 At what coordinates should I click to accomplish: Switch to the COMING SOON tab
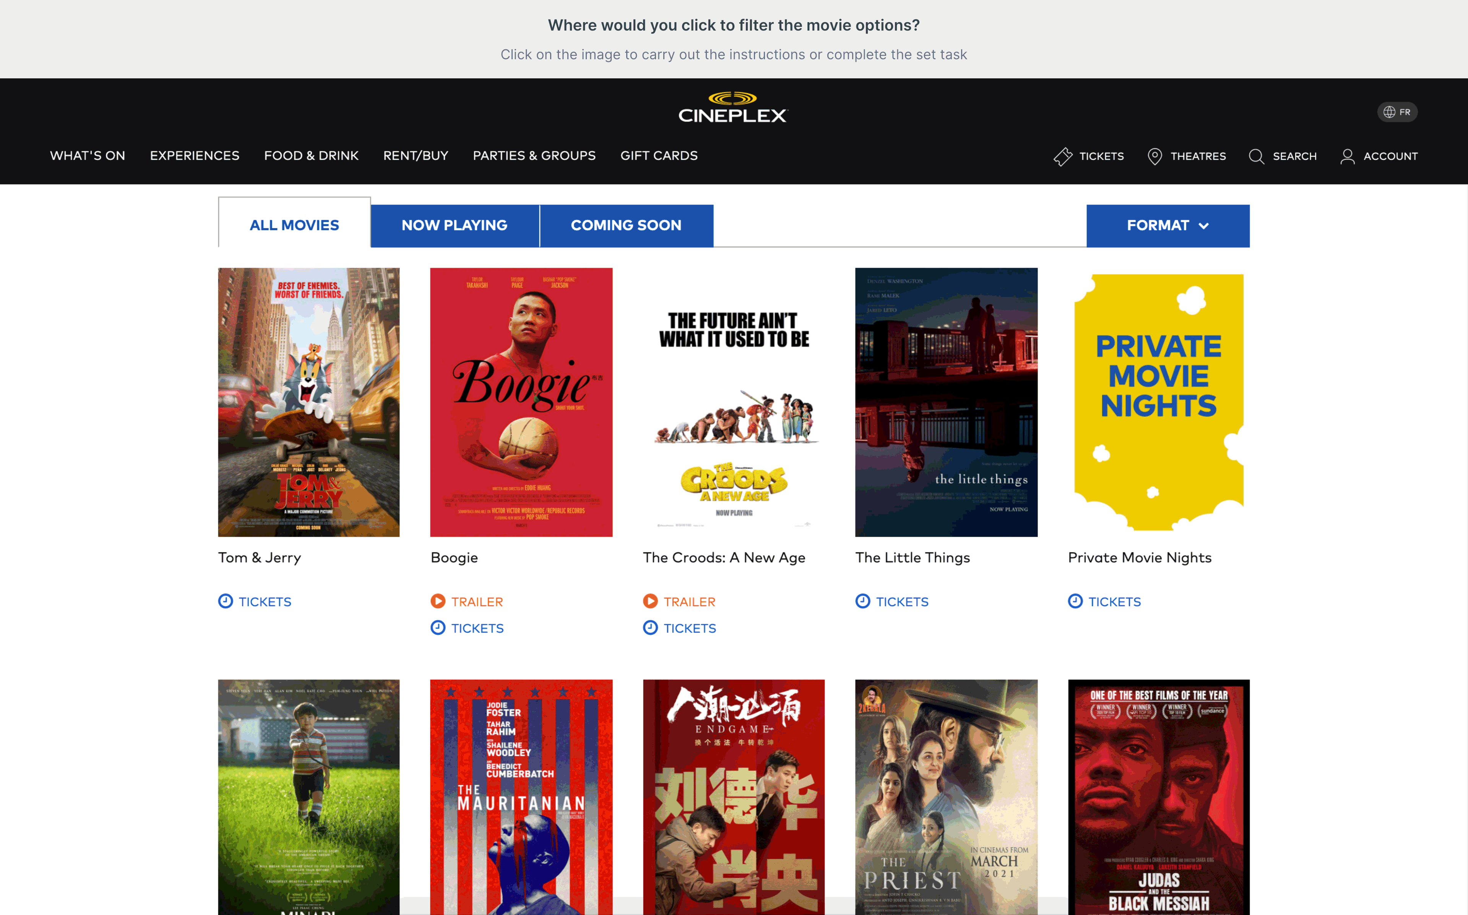[626, 226]
